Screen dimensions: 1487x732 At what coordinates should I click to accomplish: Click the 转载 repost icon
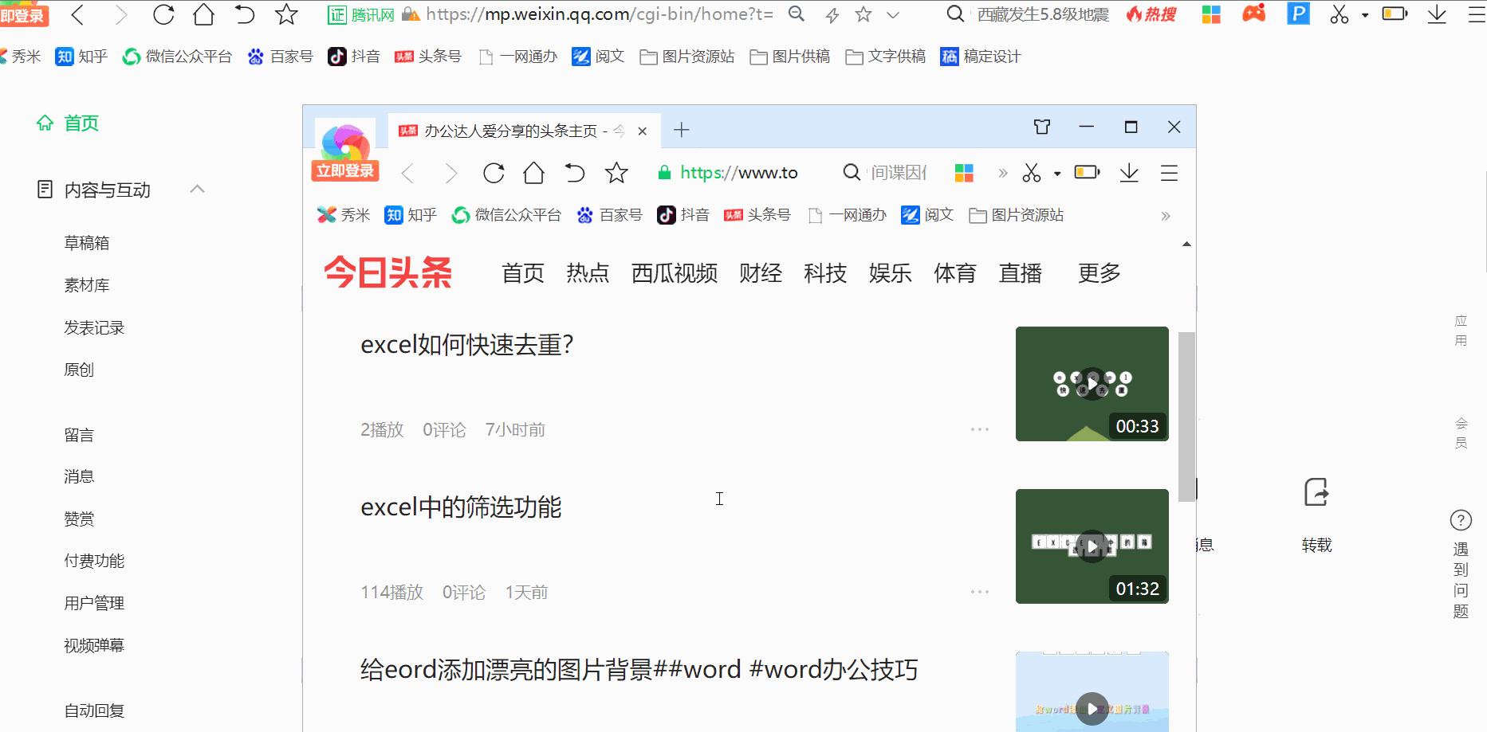(1316, 494)
